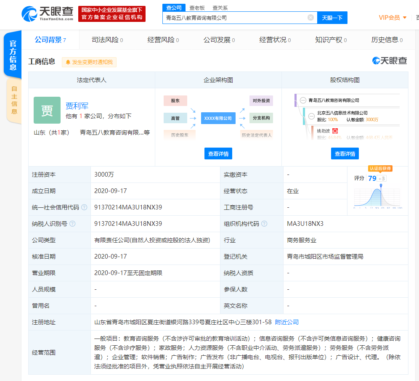Image resolution: width=419 pixels, height=381 pixels.
Task: Click the TianYanCha logo in header
Action: tap(47, 13)
